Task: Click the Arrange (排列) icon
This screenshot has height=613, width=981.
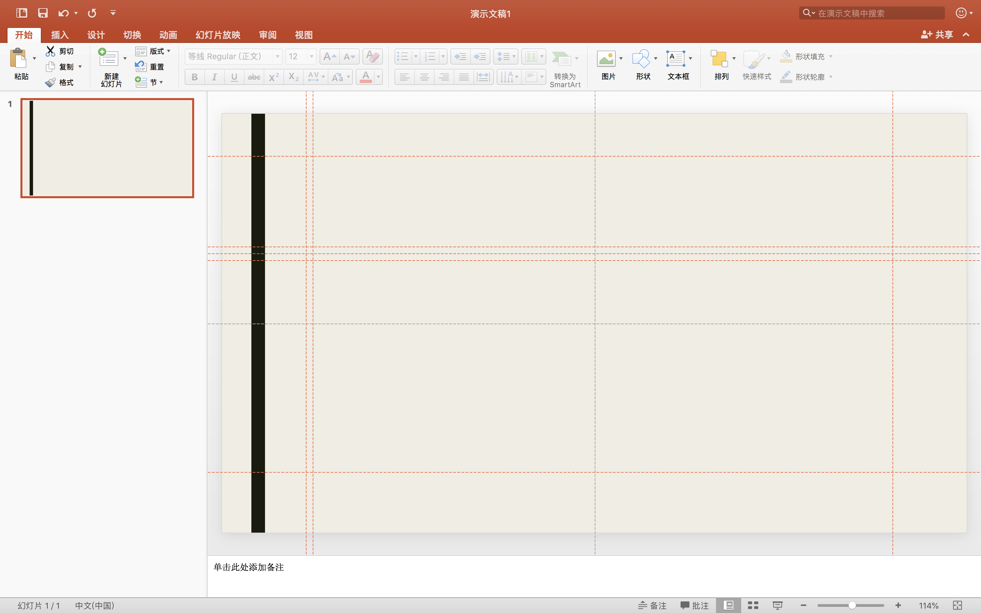Action: click(x=719, y=59)
